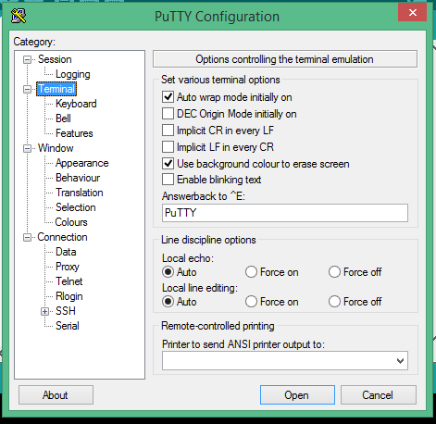The width and height of the screenshot is (436, 424).
Task: Open the Data category
Action: [66, 252]
